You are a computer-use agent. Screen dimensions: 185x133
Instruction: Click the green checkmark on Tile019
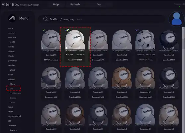(x=44, y=30)
